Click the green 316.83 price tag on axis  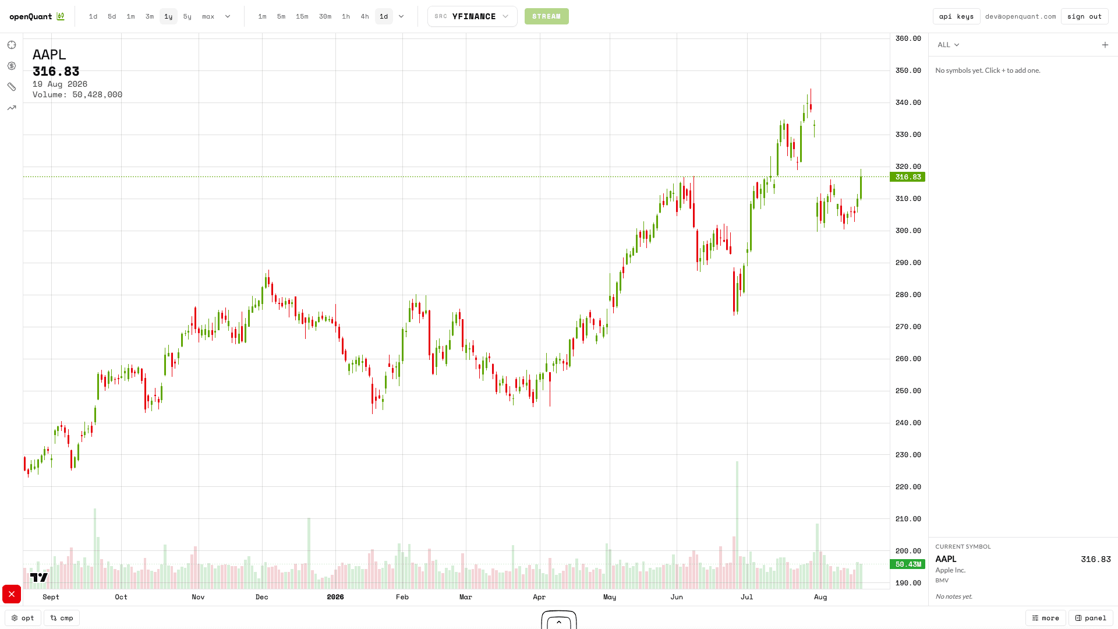tap(908, 177)
